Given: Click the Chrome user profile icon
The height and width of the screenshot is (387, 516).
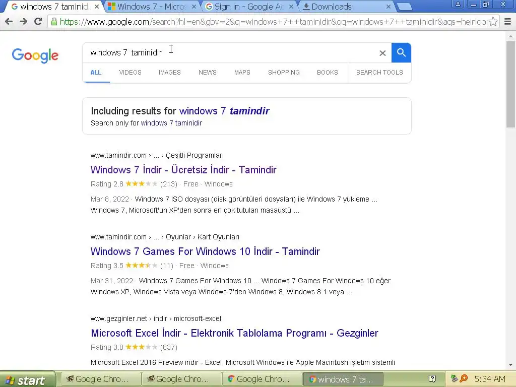Looking at the screenshot, I should coord(458,4).
